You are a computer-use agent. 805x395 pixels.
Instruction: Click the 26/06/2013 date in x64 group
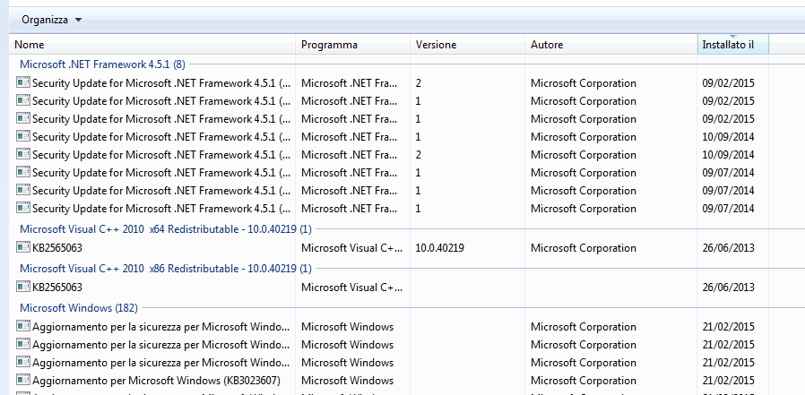click(x=729, y=248)
